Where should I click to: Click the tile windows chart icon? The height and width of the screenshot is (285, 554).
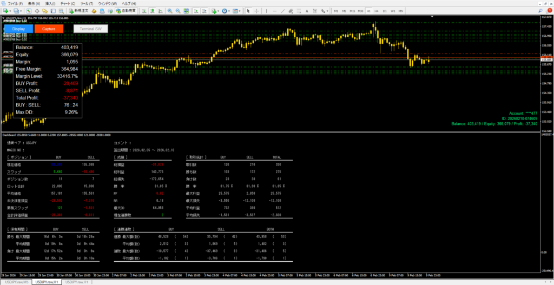click(x=186, y=11)
